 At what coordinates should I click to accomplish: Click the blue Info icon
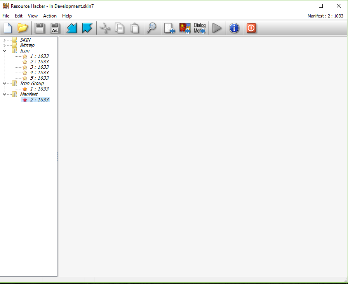(x=234, y=28)
